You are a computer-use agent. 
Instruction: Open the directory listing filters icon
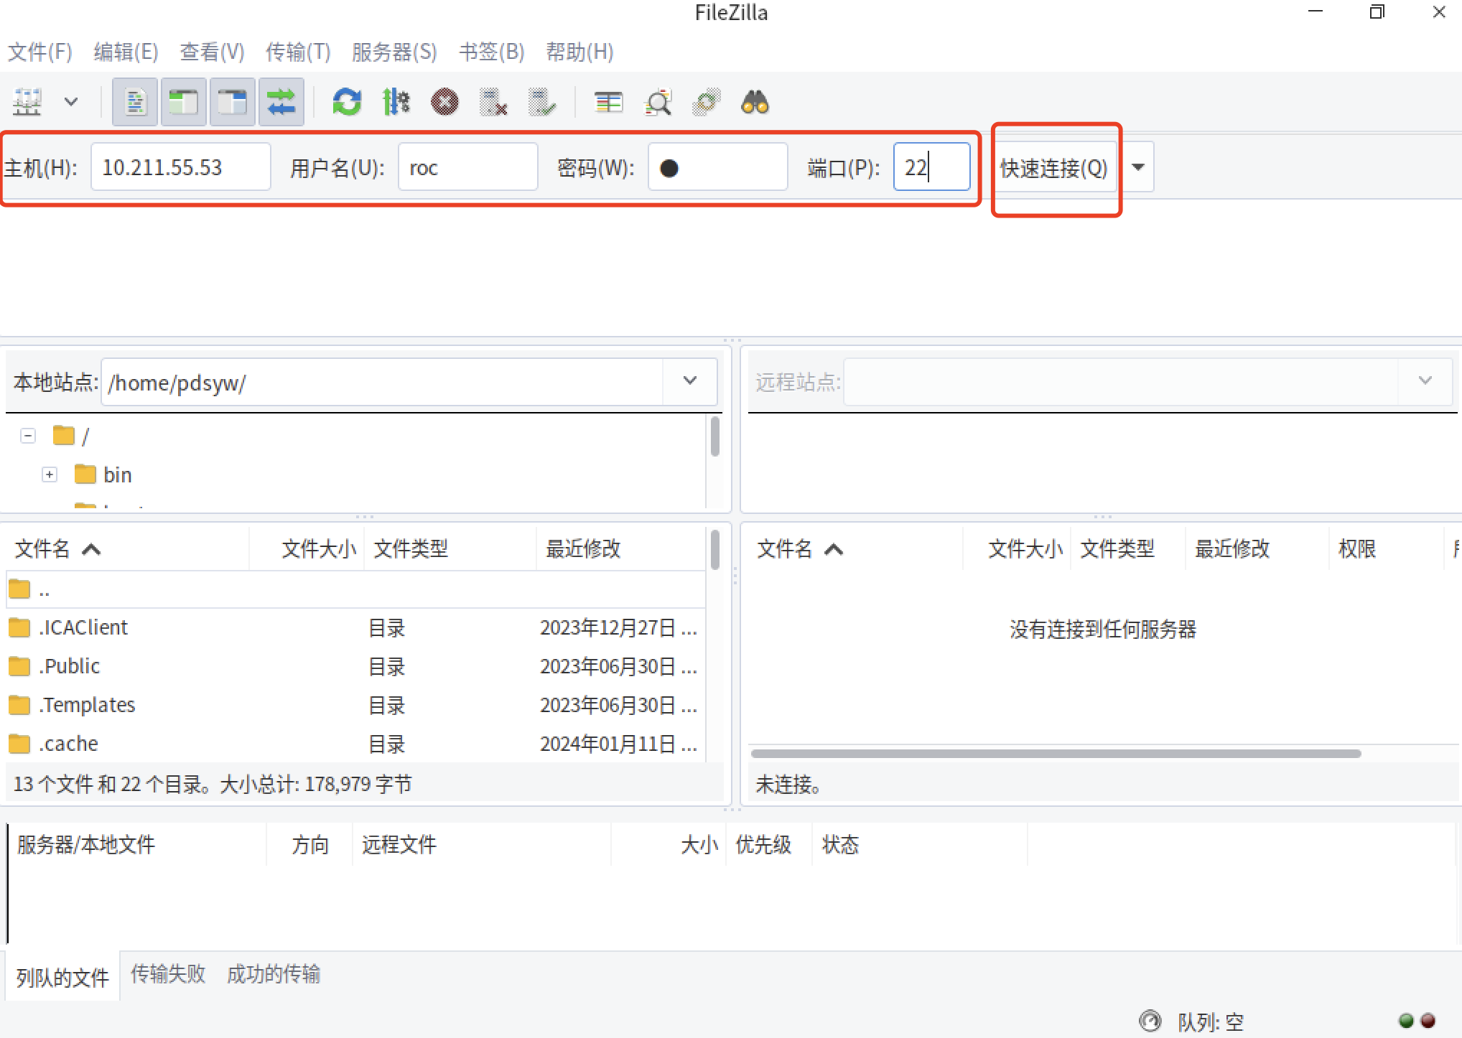click(x=608, y=102)
